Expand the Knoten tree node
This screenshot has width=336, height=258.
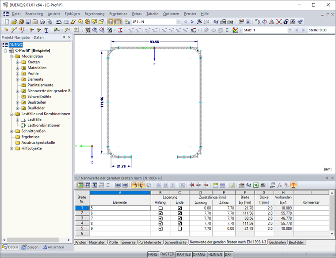tap(18, 63)
